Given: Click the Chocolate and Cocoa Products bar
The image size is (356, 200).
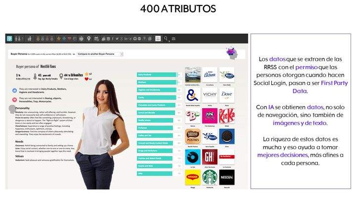Looking at the screenshot, I should 156,105.
